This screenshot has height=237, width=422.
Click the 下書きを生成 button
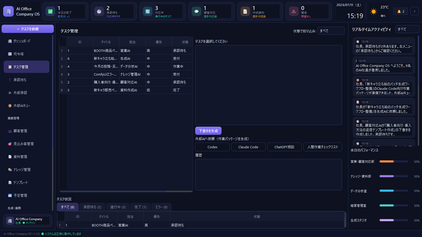(208, 131)
